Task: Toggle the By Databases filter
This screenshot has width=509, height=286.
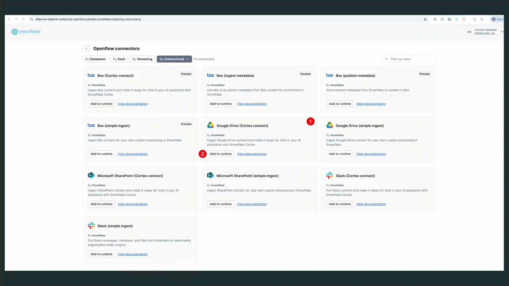Action: (x=95, y=59)
